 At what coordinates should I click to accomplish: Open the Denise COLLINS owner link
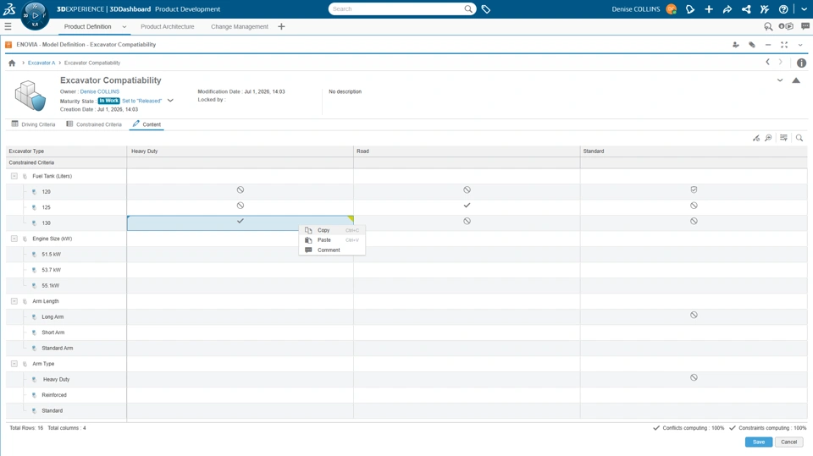(x=100, y=91)
